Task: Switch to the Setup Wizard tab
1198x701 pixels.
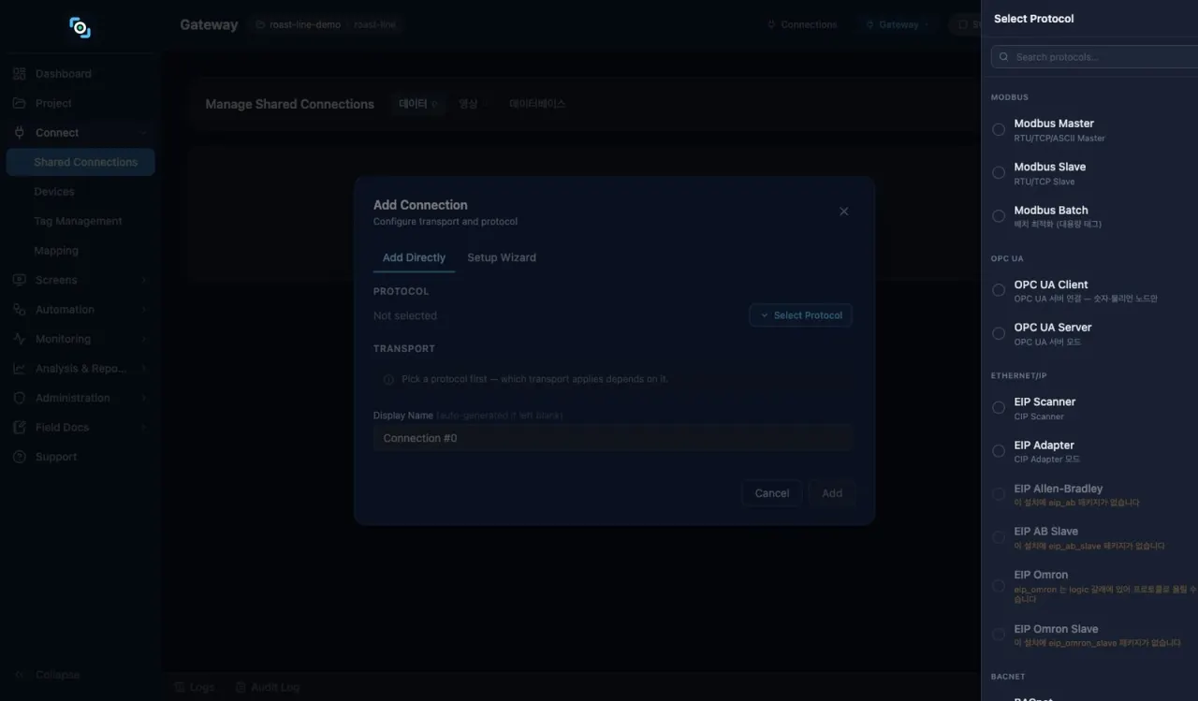Action: pyautogui.click(x=502, y=257)
